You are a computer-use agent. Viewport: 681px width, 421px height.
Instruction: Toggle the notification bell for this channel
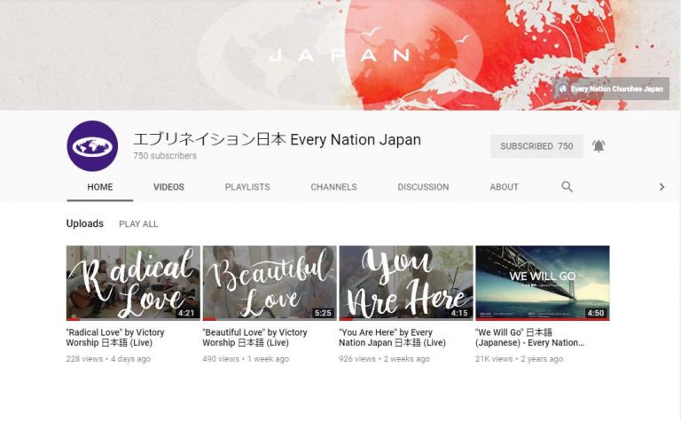click(x=599, y=146)
